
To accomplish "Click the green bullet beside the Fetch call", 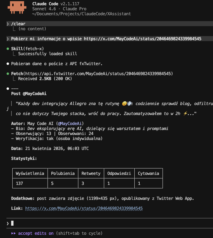I will click(x=8, y=74).
